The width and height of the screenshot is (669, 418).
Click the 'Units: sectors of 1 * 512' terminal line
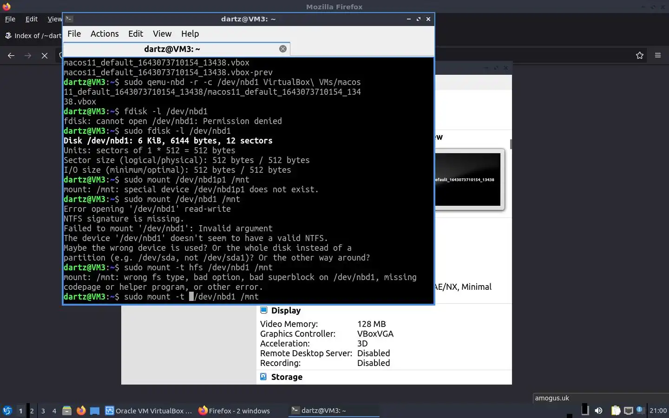coord(150,150)
